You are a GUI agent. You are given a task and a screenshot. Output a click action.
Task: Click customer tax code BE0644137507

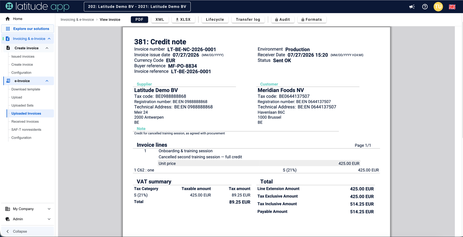tap(294, 96)
